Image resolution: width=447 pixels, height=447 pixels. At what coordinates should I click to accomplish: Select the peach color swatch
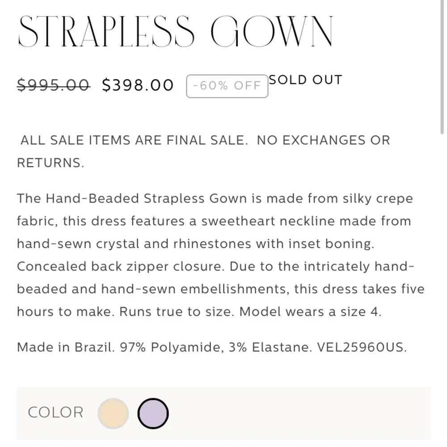[114, 413]
